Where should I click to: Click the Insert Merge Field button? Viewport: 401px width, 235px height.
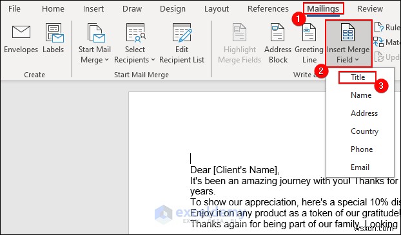click(x=348, y=43)
